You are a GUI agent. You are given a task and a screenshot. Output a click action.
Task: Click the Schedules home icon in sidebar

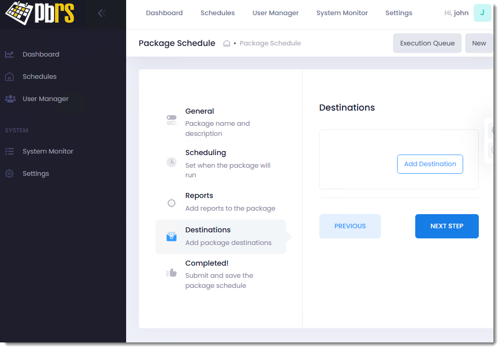10,77
